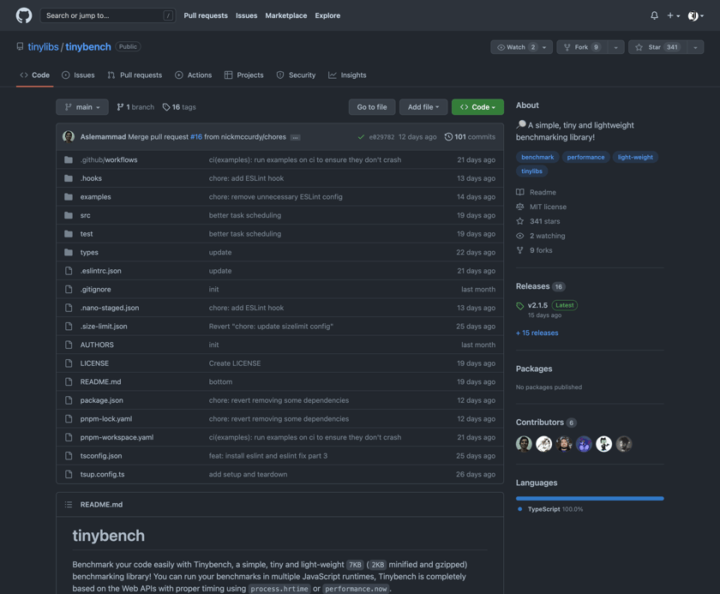Open Aslemammad's commit author avatar
The width and height of the screenshot is (720, 594).
click(69, 137)
